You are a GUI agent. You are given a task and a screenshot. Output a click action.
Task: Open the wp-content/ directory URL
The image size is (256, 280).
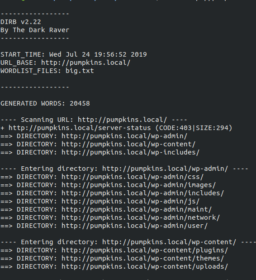(128, 144)
